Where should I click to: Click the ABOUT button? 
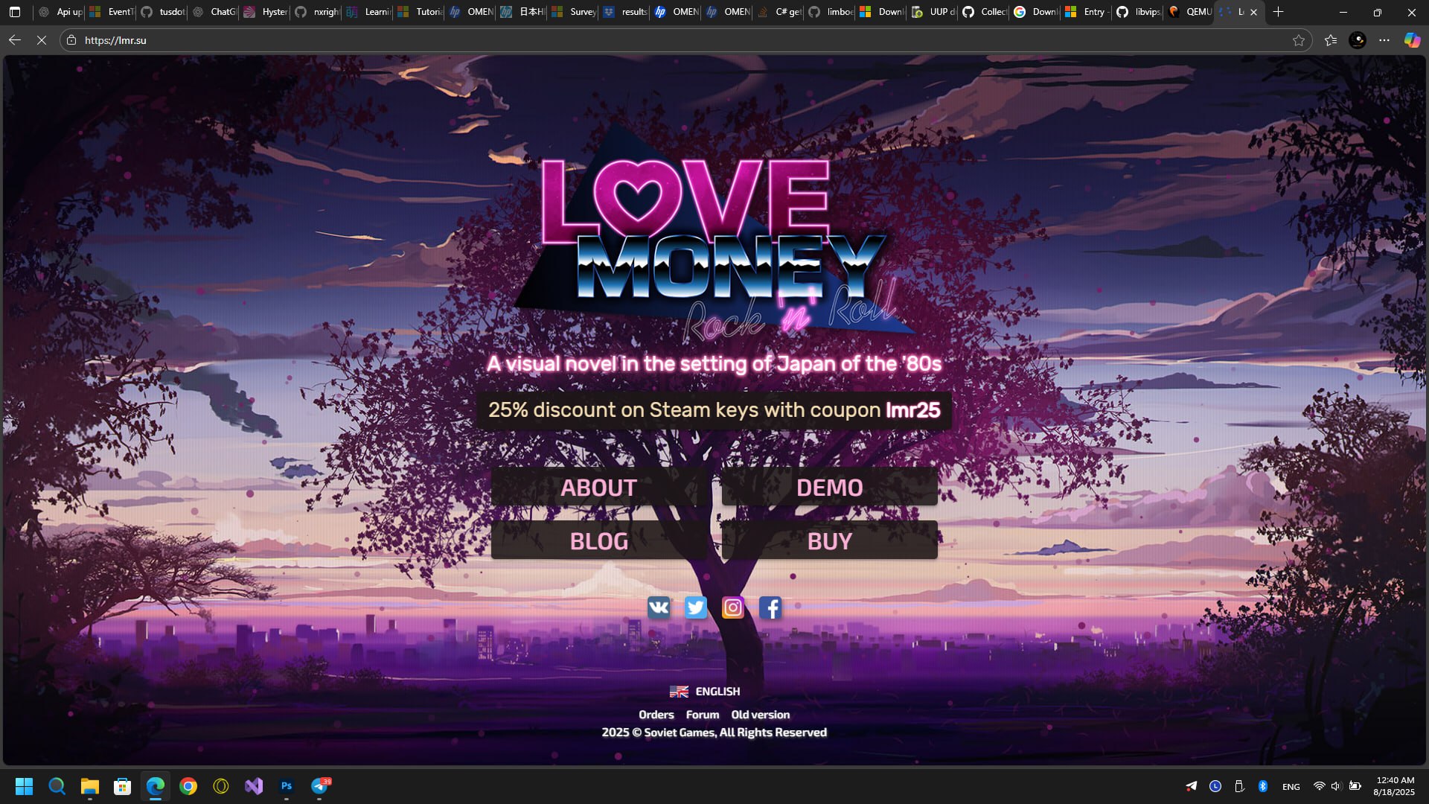pos(599,488)
